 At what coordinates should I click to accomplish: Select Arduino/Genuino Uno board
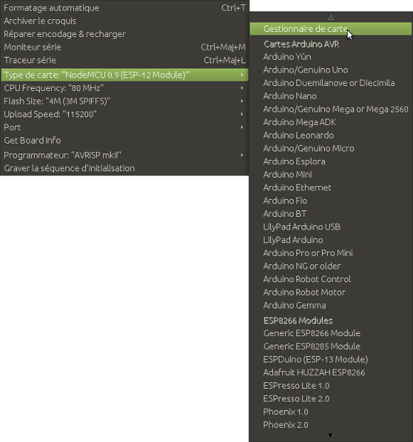pyautogui.click(x=331, y=70)
